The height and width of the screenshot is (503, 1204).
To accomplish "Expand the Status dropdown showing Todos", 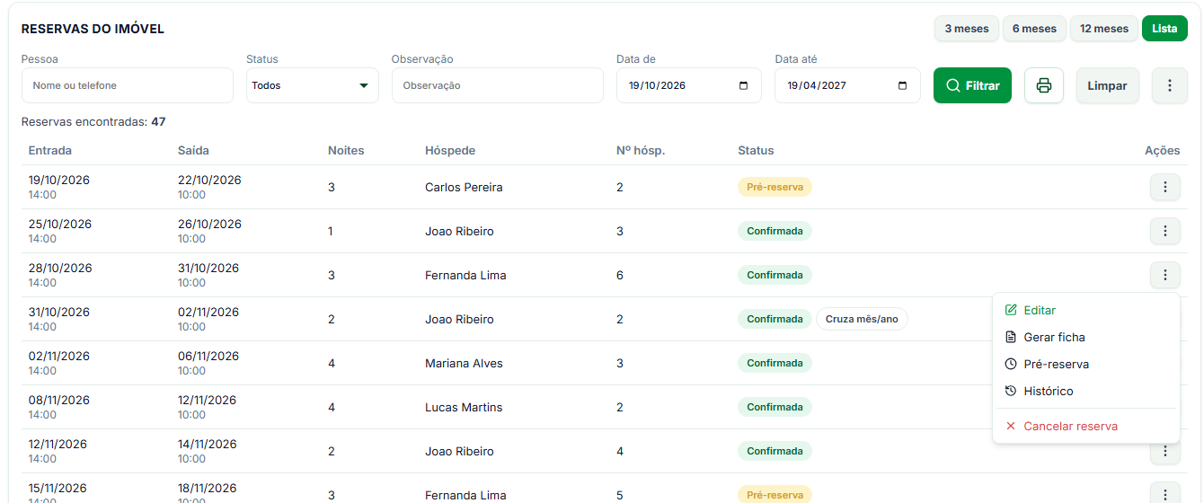I will pos(313,85).
